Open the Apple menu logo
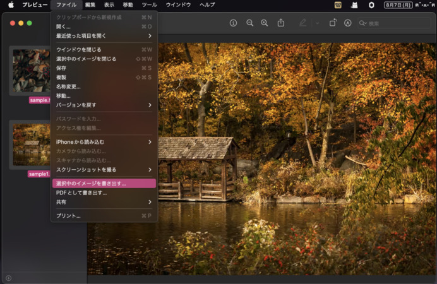 (11, 4)
